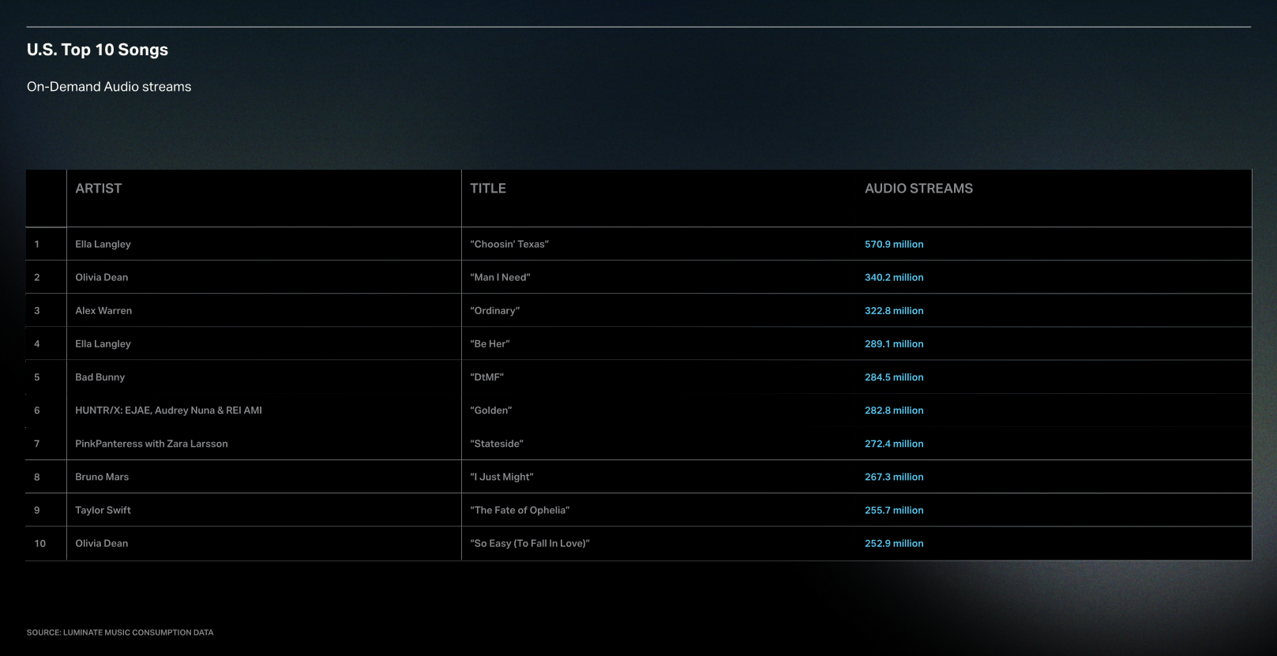Click the '289.1 million' streams value
The image size is (1277, 656).
[894, 343]
